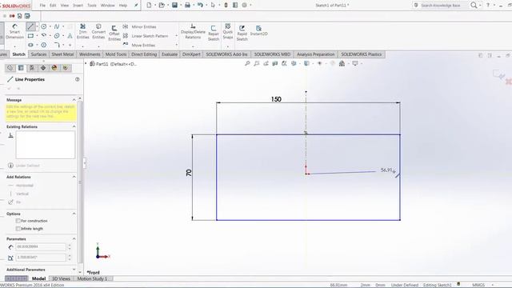Click the Mirror Entities icon
Screen dimensions: 512x288
126,26
